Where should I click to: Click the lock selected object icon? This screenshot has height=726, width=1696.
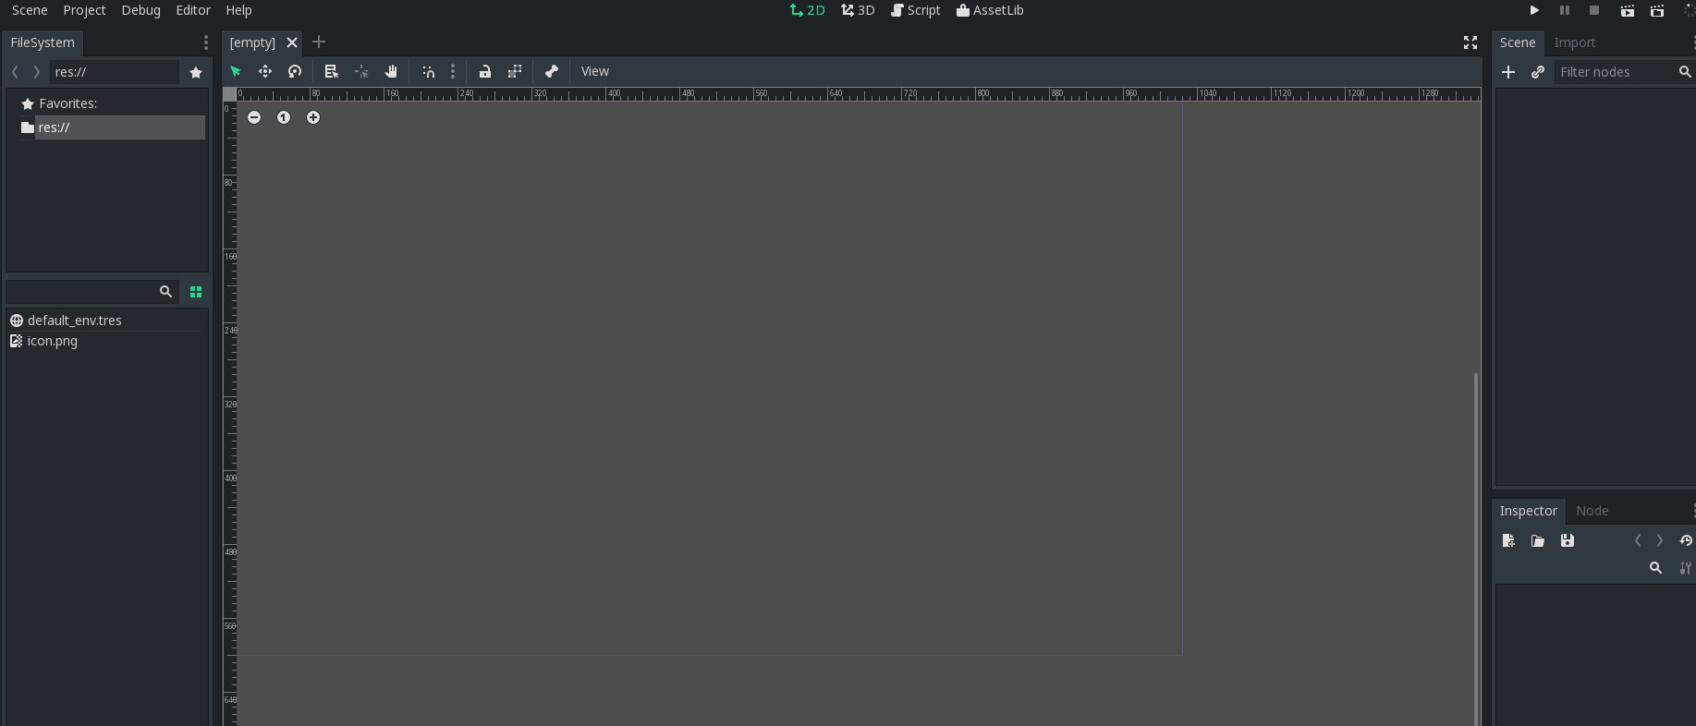(485, 71)
